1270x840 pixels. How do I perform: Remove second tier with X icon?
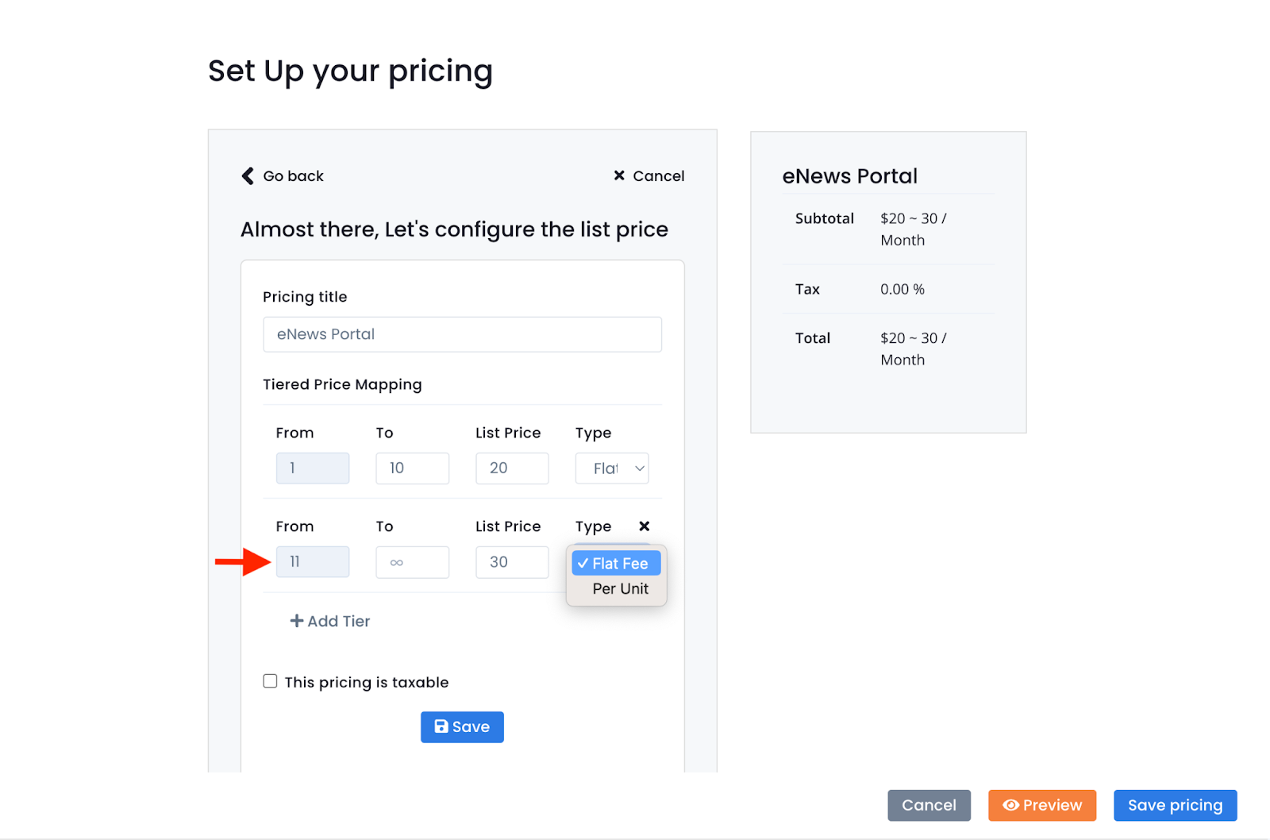[645, 526]
